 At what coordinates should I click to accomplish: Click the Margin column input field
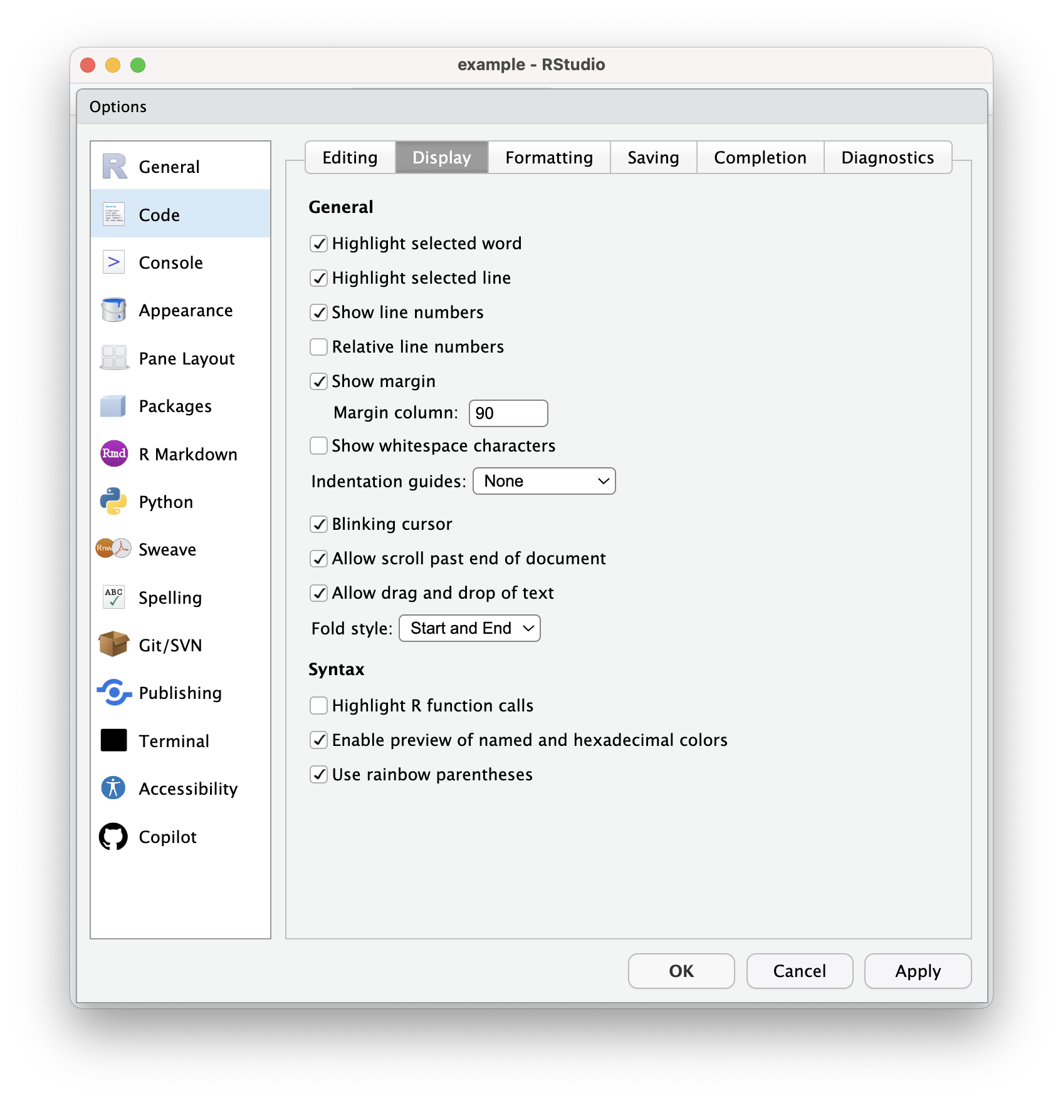[508, 413]
